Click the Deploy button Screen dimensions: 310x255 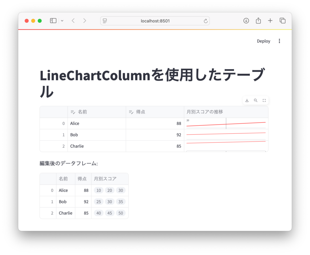(263, 41)
